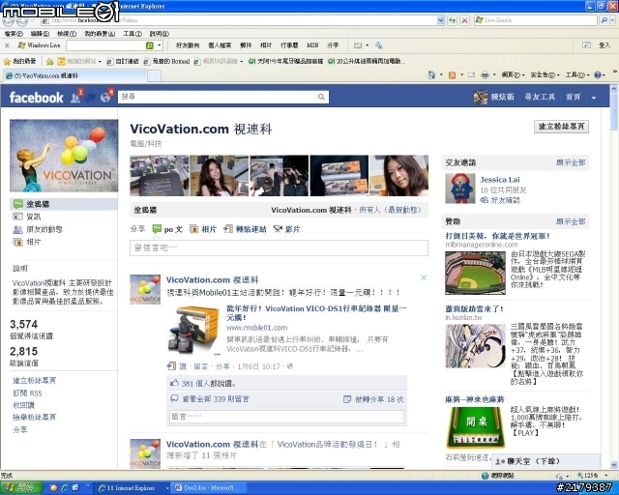This screenshot has height=495, width=619.
Task: Click the IE RSS feeds icon
Action: tap(453, 75)
